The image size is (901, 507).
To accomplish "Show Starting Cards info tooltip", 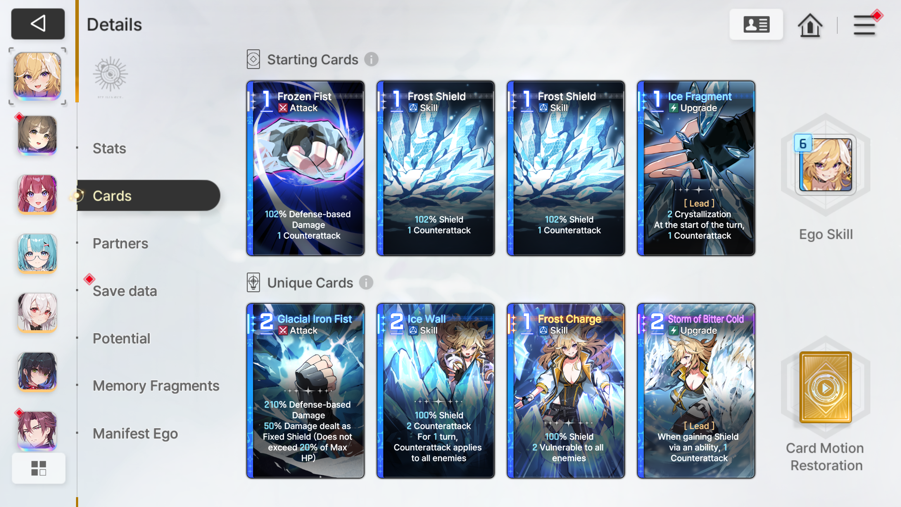I will click(x=371, y=59).
